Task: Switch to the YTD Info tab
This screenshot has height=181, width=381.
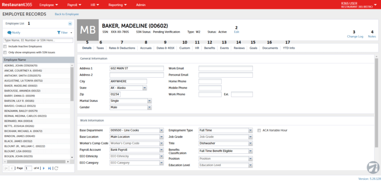Action: pos(289,48)
